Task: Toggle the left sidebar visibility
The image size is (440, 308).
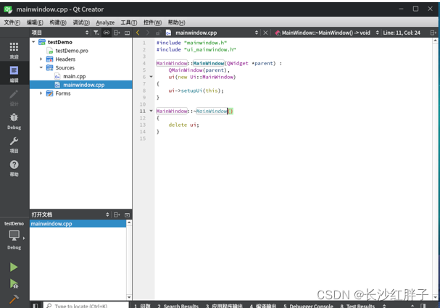Action: tap(36, 305)
